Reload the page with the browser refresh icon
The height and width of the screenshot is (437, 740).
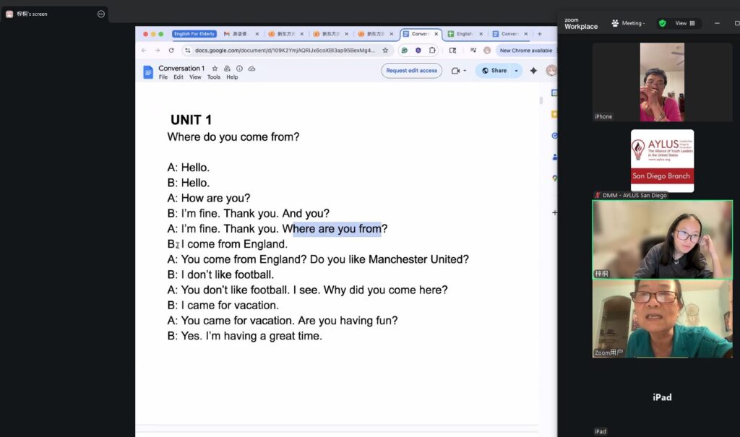pyautogui.click(x=171, y=51)
